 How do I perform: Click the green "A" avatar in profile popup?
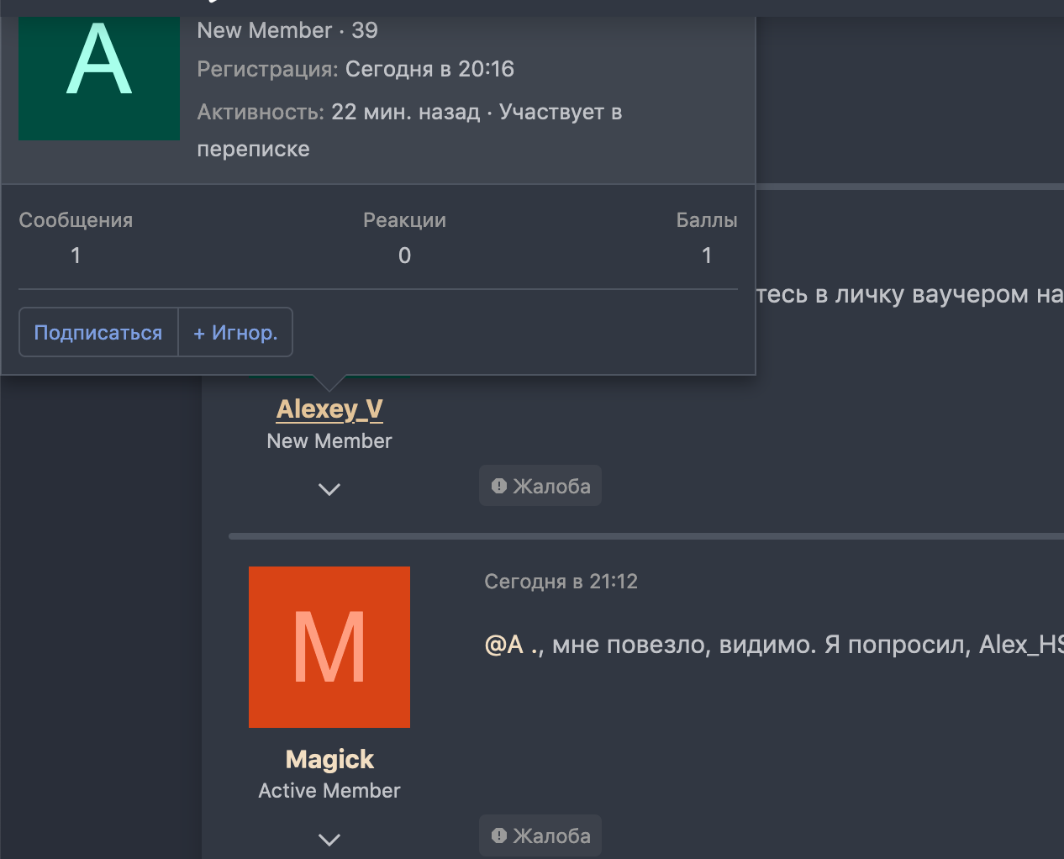point(99,77)
